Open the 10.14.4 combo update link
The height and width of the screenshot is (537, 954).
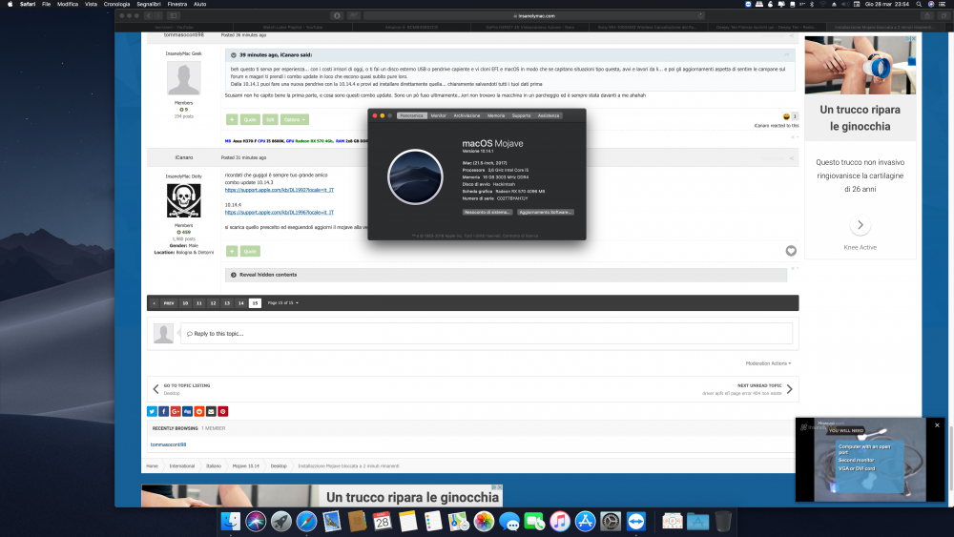(x=280, y=213)
